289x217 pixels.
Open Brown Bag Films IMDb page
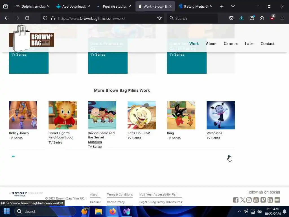pos(277,200)
